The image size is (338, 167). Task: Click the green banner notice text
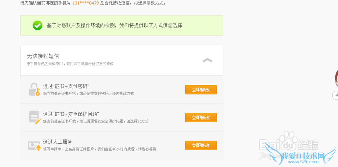[114, 25]
